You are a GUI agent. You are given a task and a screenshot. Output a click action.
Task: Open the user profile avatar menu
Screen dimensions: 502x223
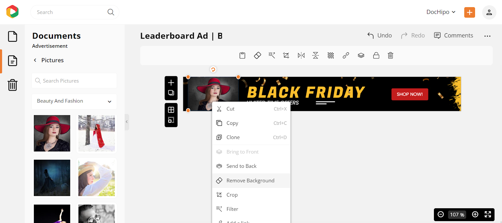click(489, 12)
